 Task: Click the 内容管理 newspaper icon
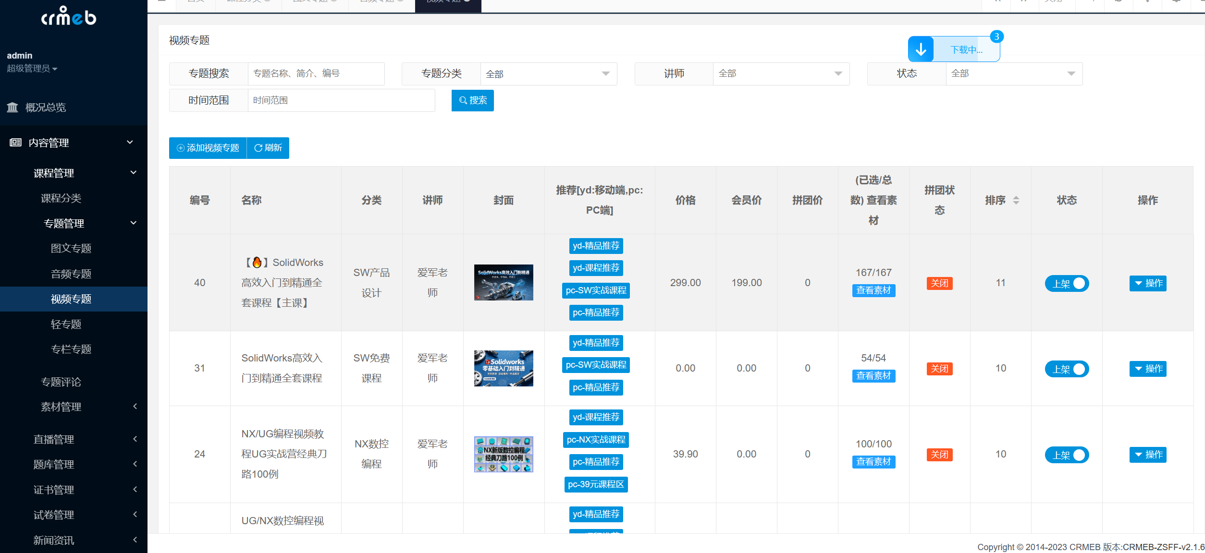click(16, 143)
